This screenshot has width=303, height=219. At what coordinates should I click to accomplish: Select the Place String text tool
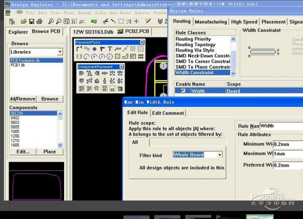pyautogui.click(x=110, y=49)
